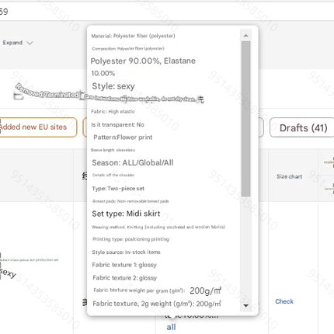Viewport: 334px width, 334px height.
Task: Click the Style: sexy attribute line
Action: click(x=113, y=86)
